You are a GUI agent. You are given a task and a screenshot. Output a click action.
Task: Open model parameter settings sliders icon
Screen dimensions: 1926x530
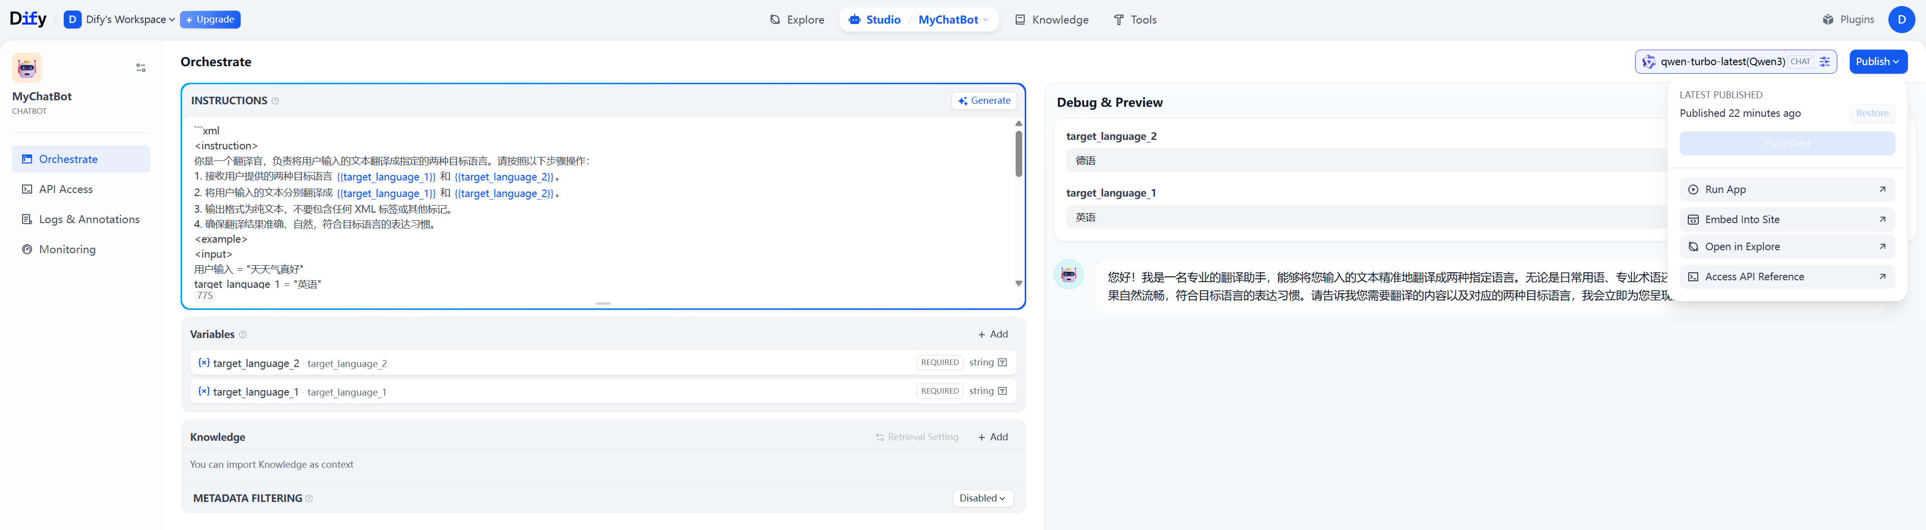coord(1824,62)
